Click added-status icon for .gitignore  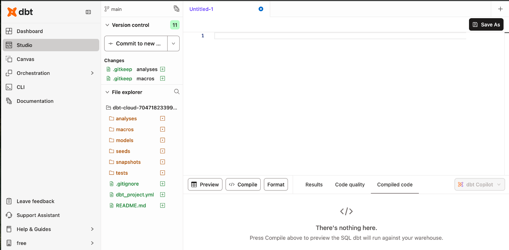[x=163, y=184]
